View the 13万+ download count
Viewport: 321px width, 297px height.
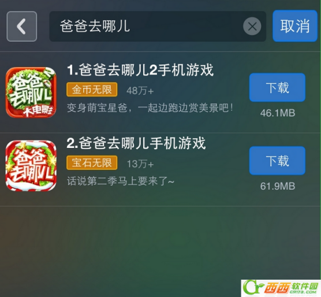(x=140, y=164)
